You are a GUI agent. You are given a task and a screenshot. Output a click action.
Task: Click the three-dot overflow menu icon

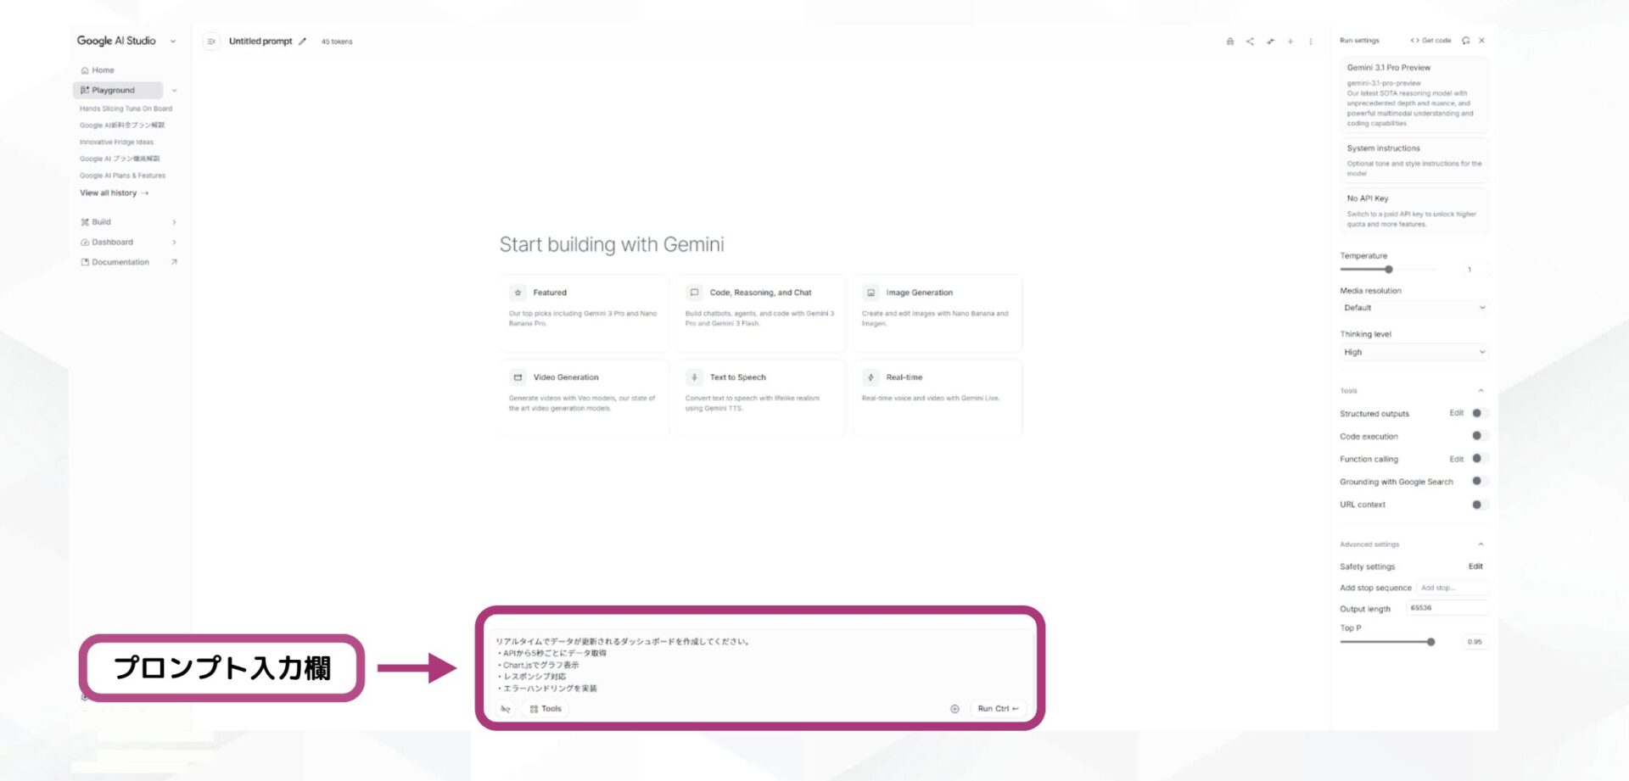[x=1311, y=41]
